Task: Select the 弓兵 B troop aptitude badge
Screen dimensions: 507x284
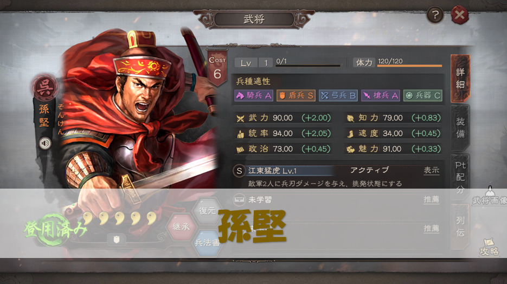Action: click(x=338, y=95)
